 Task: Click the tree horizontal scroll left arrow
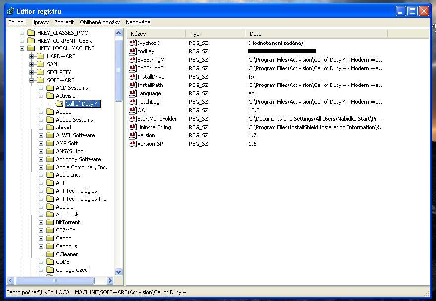pyautogui.click(x=11, y=280)
